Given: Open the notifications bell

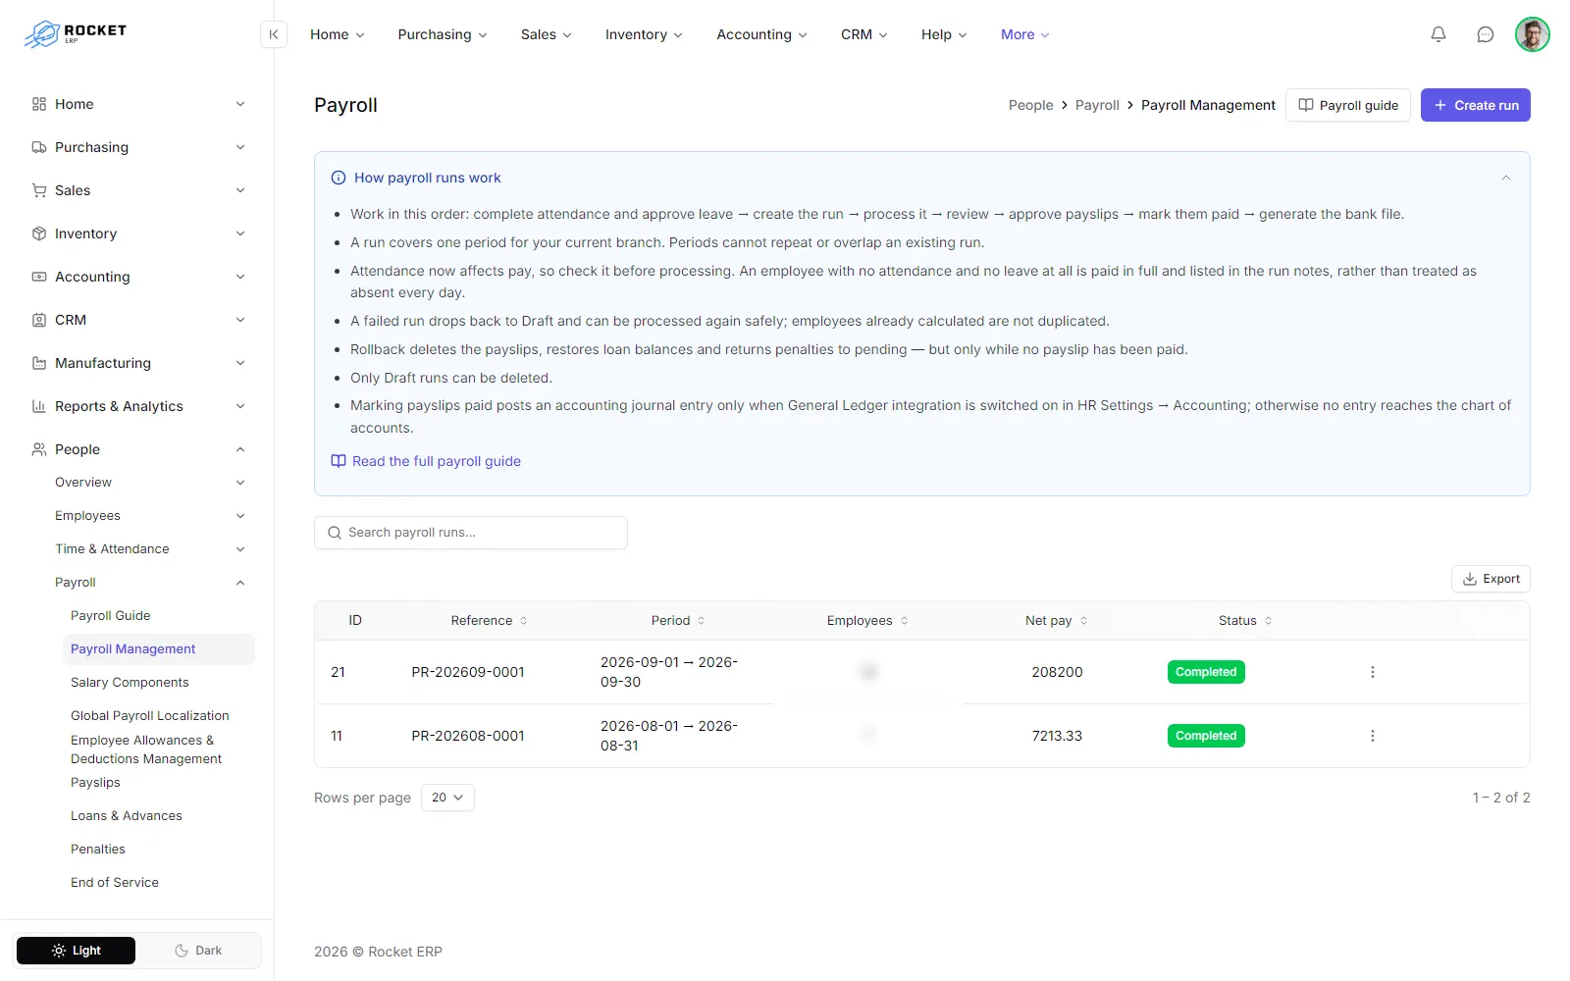Looking at the screenshot, I should click(1439, 34).
